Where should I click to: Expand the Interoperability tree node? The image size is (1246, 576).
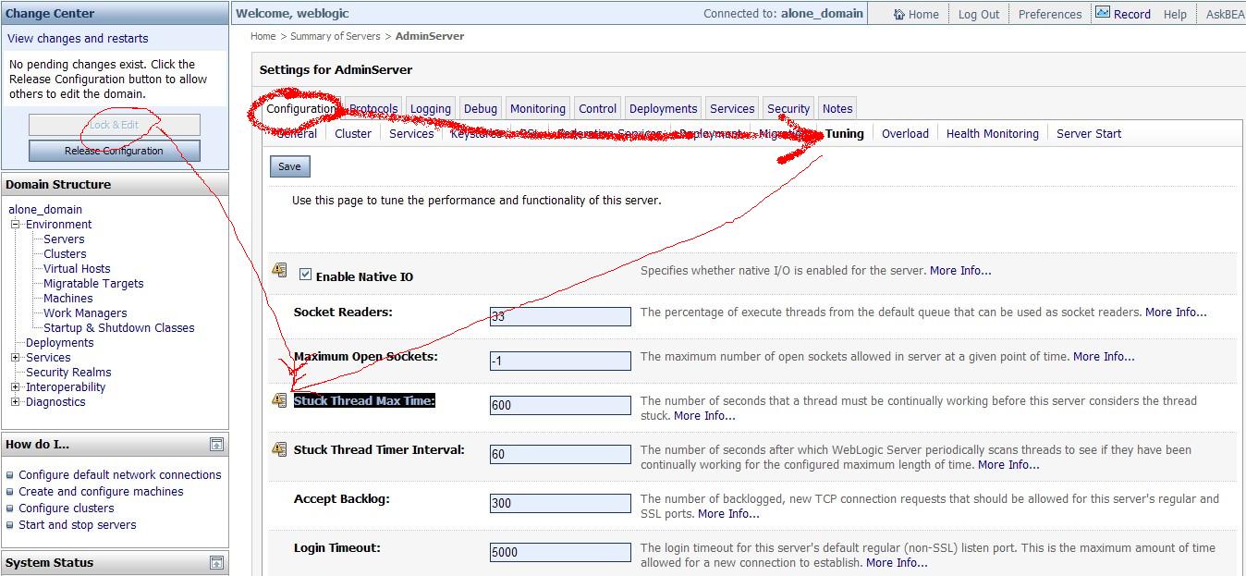(x=16, y=387)
